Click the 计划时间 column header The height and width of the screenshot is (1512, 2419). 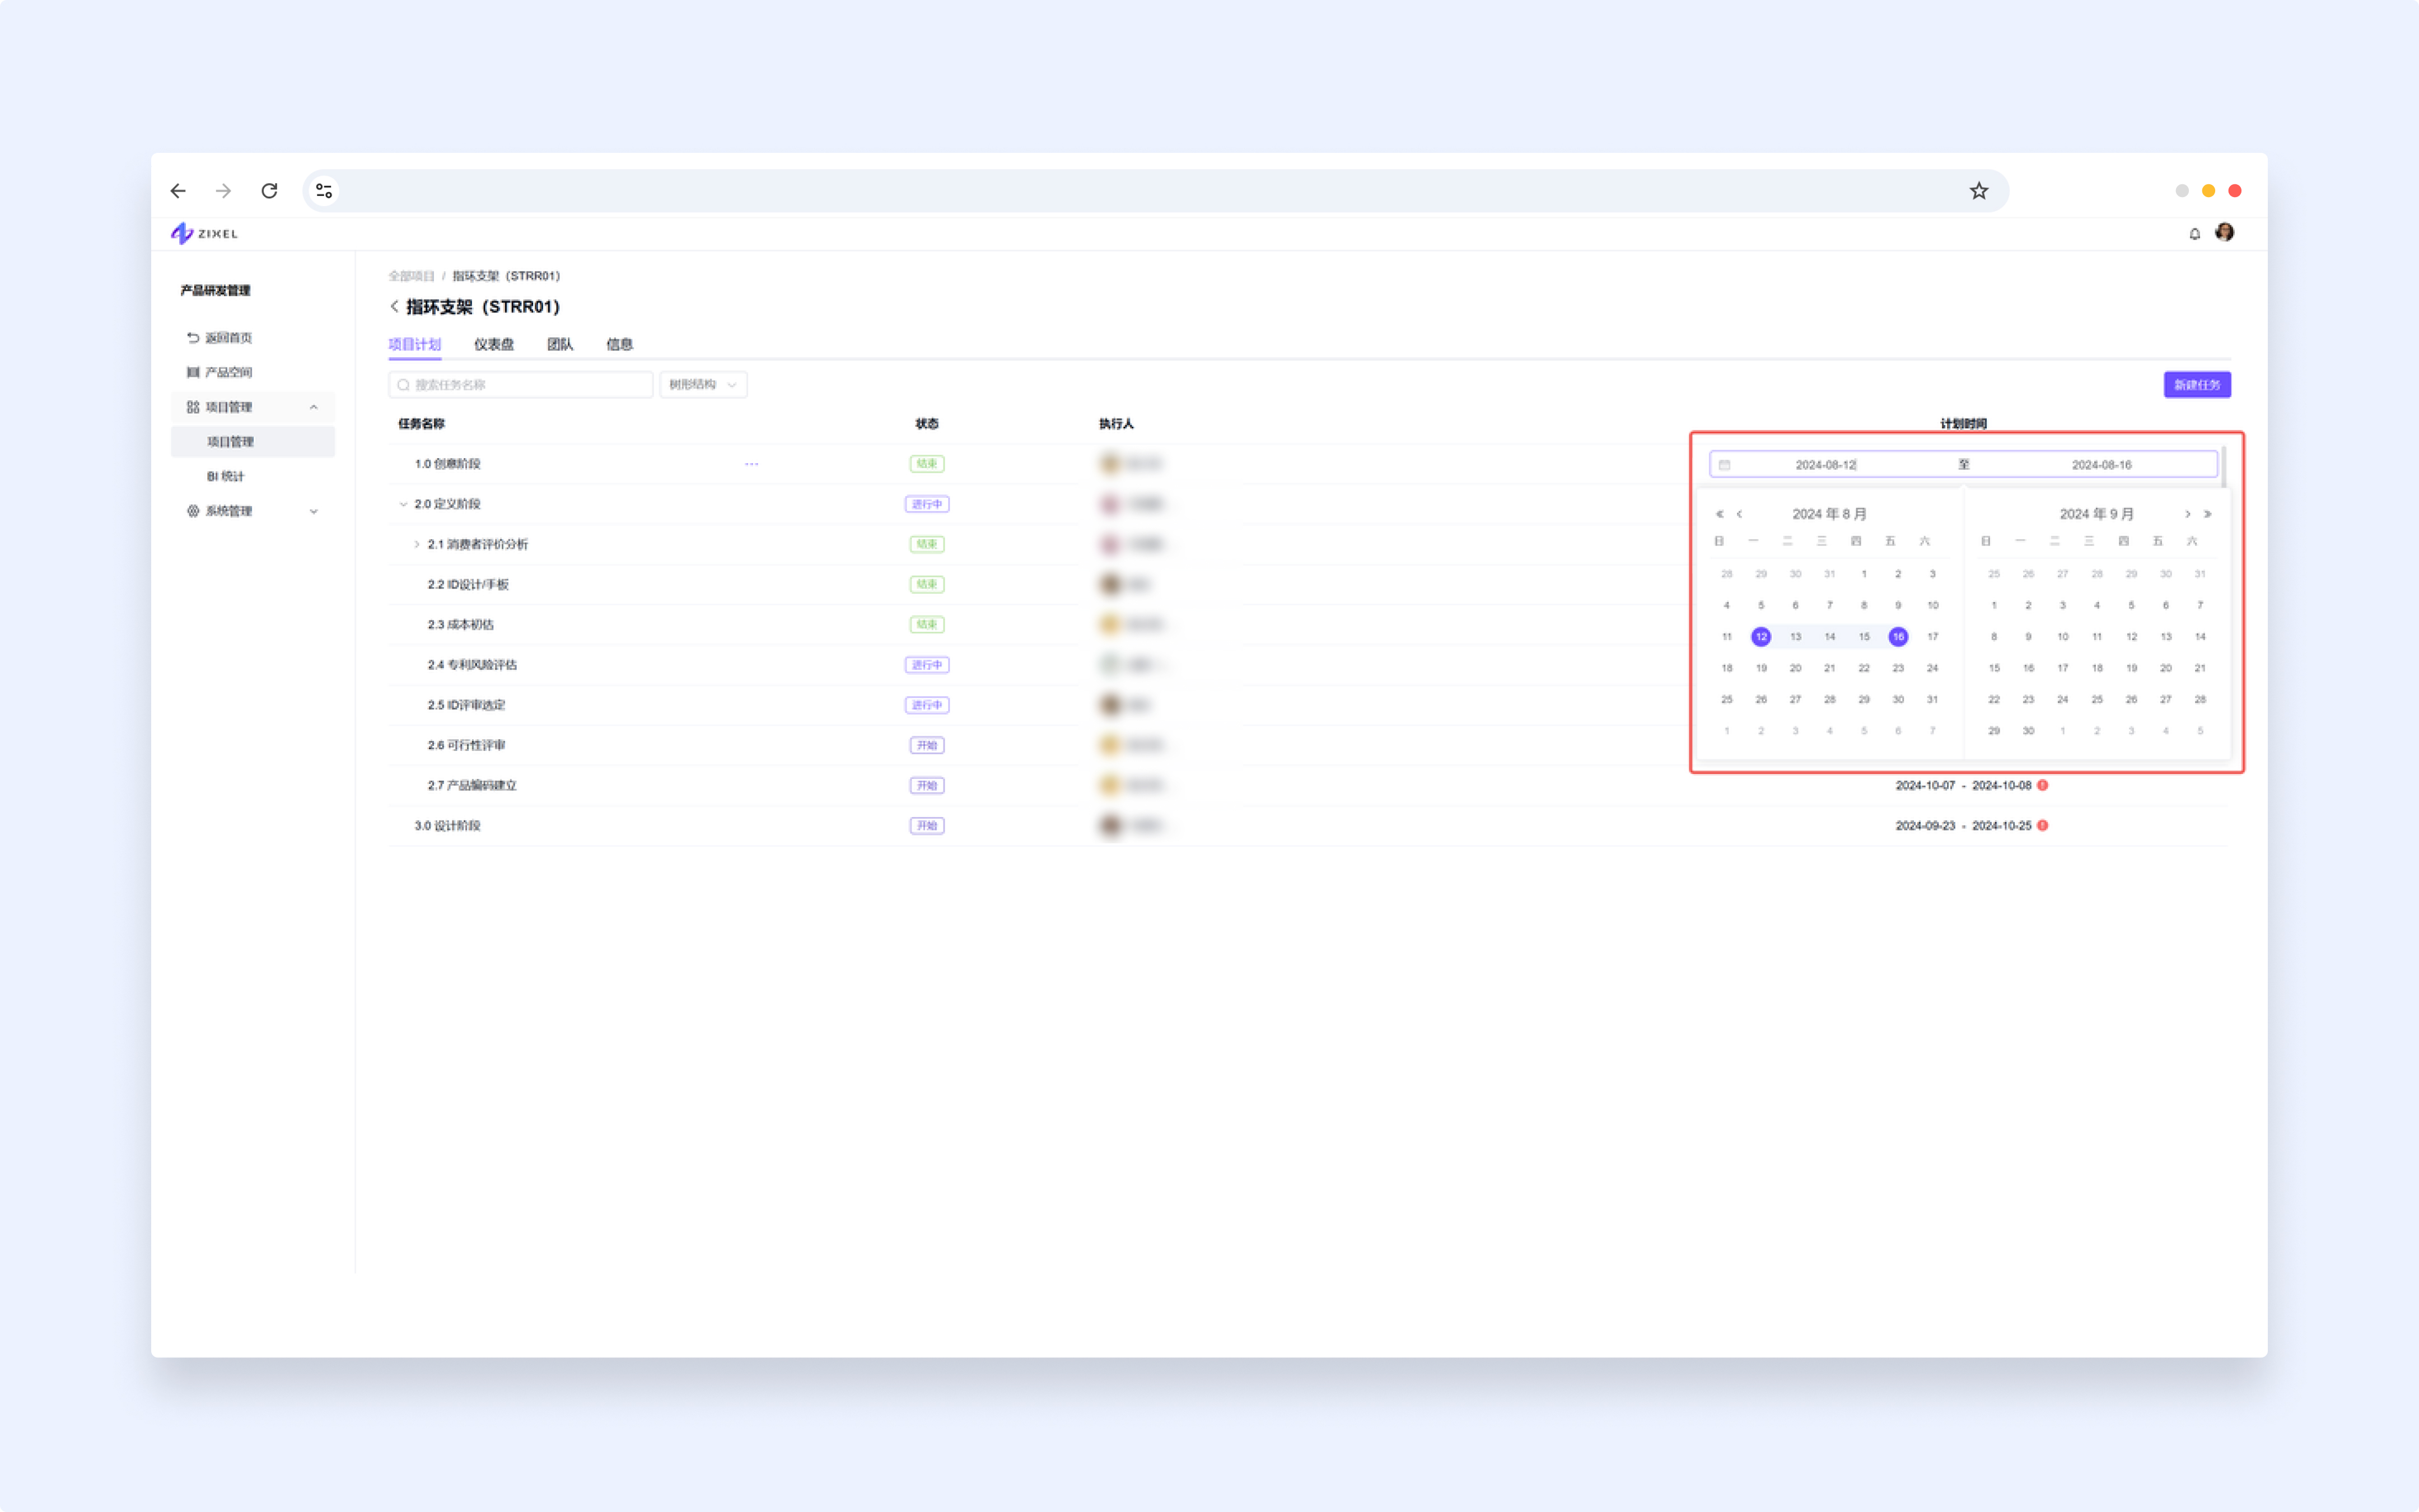(x=1963, y=424)
